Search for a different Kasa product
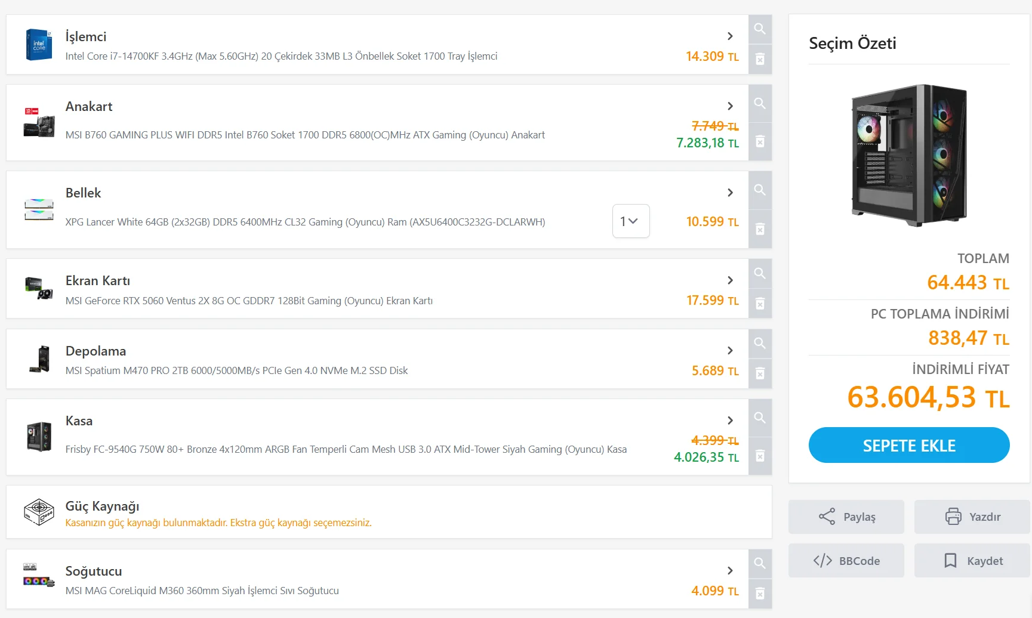This screenshot has width=1032, height=618. [760, 418]
